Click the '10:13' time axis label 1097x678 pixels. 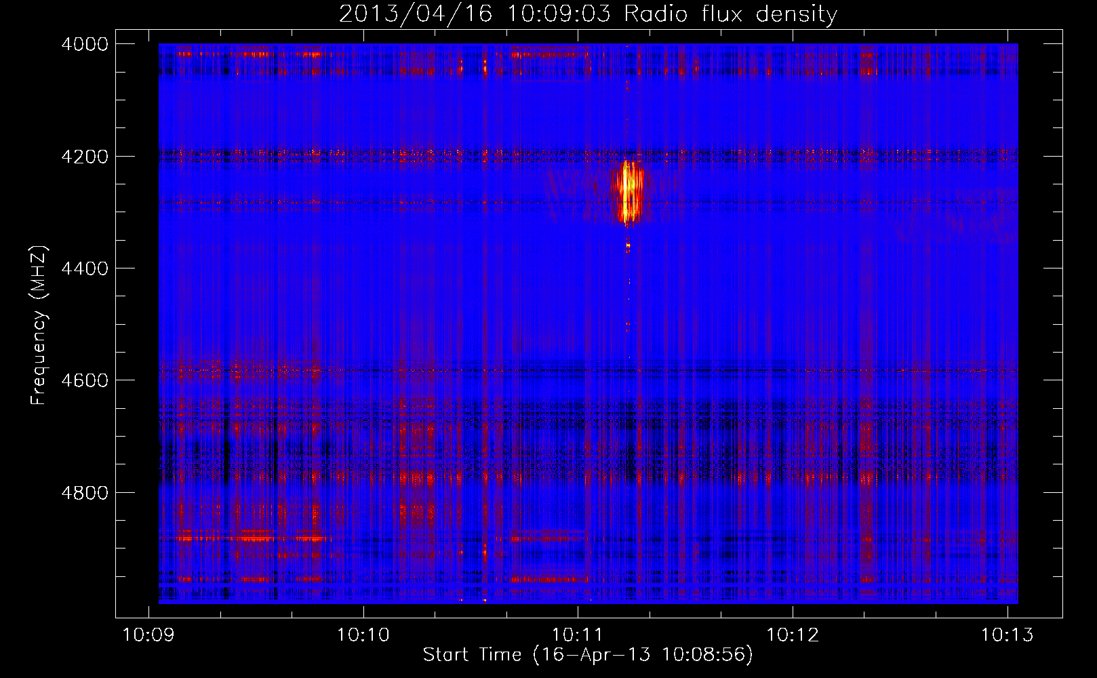pos(1007,635)
